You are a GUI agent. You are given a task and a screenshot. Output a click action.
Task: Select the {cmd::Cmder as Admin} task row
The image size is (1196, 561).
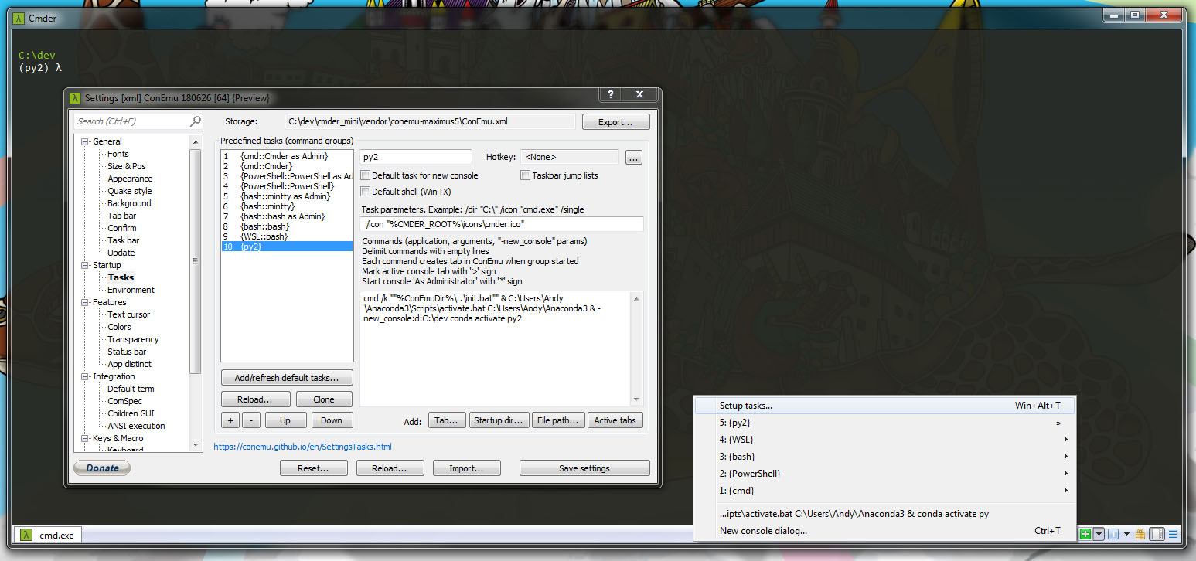(x=287, y=156)
